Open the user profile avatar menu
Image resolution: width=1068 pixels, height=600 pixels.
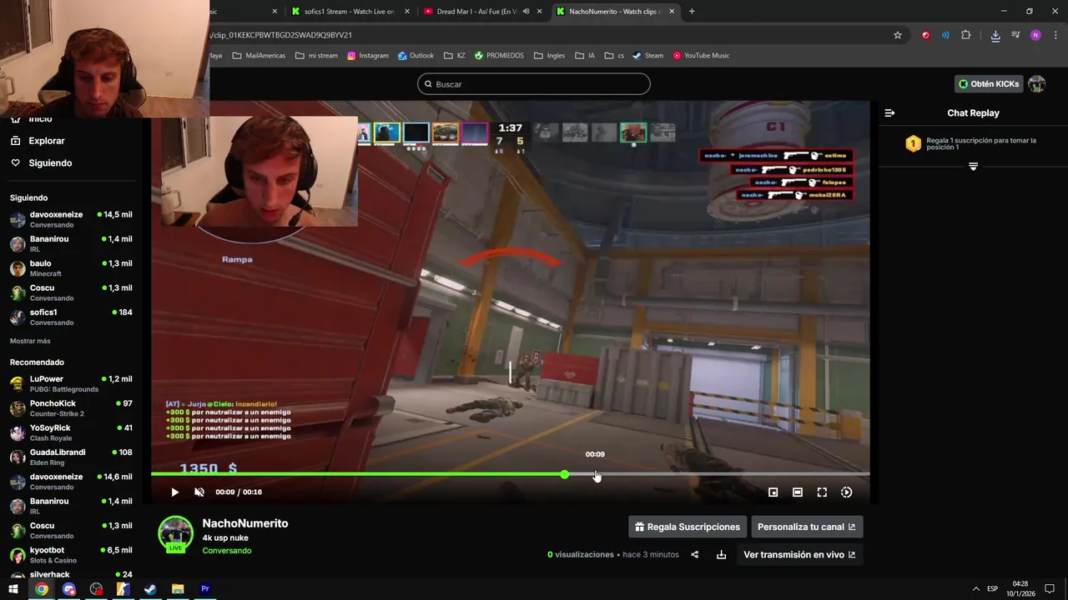pyautogui.click(x=1036, y=84)
